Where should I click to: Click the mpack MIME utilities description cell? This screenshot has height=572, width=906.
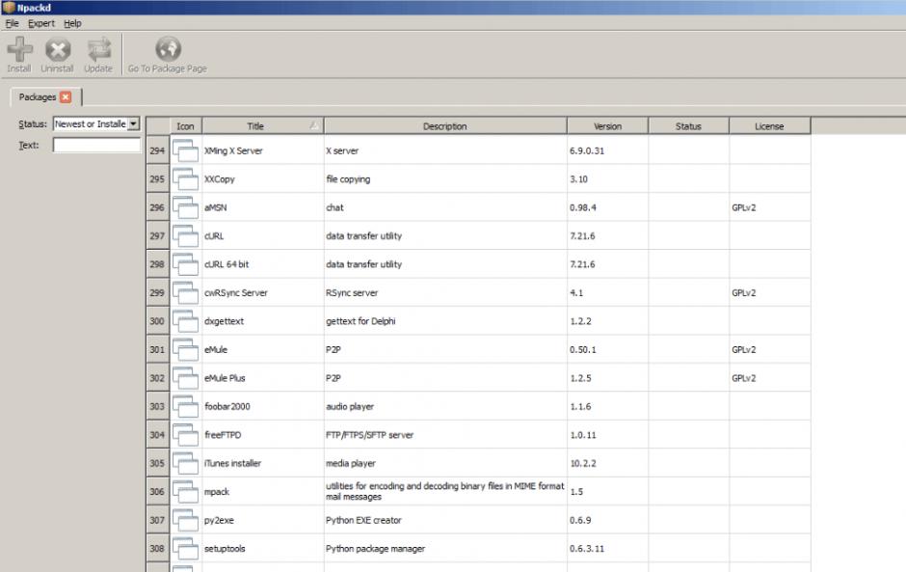tap(445, 491)
